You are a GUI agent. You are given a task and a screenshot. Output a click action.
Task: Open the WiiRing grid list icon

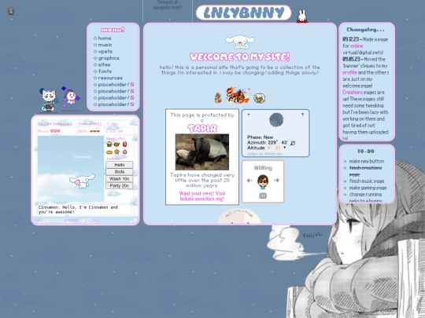[263, 196]
